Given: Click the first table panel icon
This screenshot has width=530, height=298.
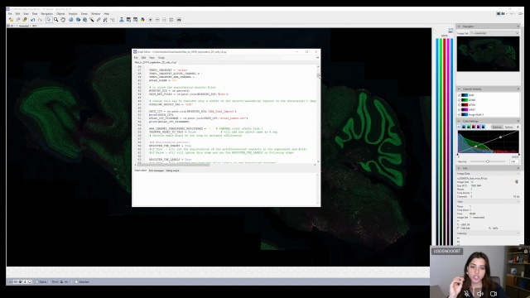Looking at the screenshot, I should point(128,20).
